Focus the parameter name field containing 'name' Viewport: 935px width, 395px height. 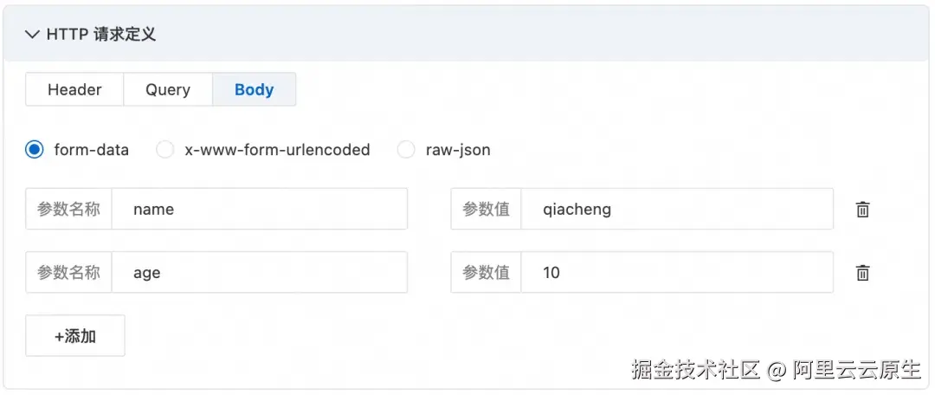260,210
